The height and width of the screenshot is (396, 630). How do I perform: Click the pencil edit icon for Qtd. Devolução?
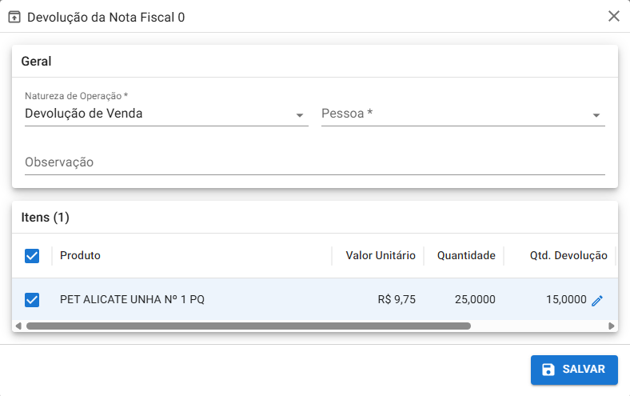pyautogui.click(x=597, y=300)
